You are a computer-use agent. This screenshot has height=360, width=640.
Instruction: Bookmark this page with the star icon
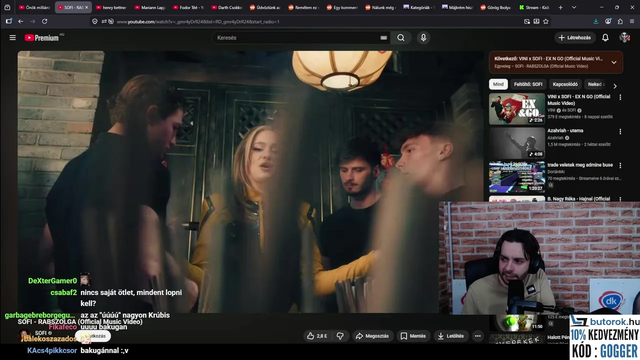[x=545, y=21]
